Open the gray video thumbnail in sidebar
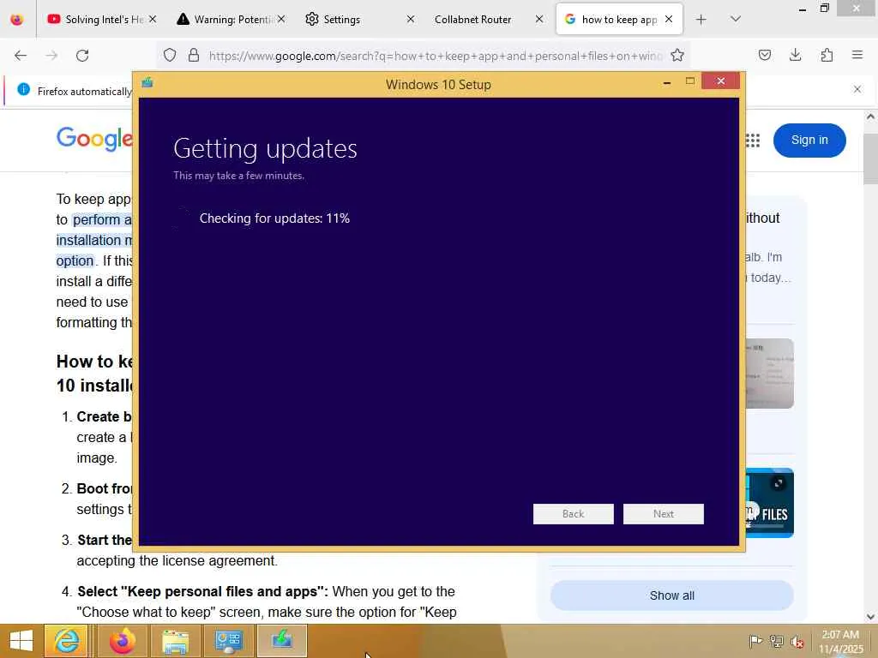 coord(769,374)
